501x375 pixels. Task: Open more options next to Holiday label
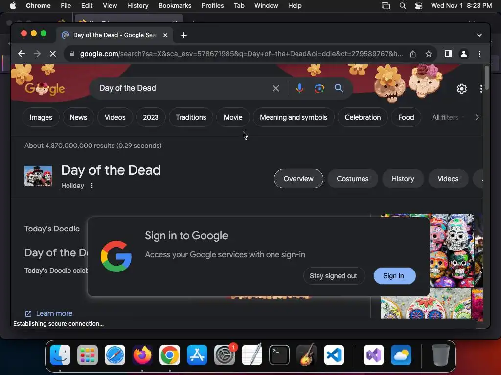[x=92, y=186]
